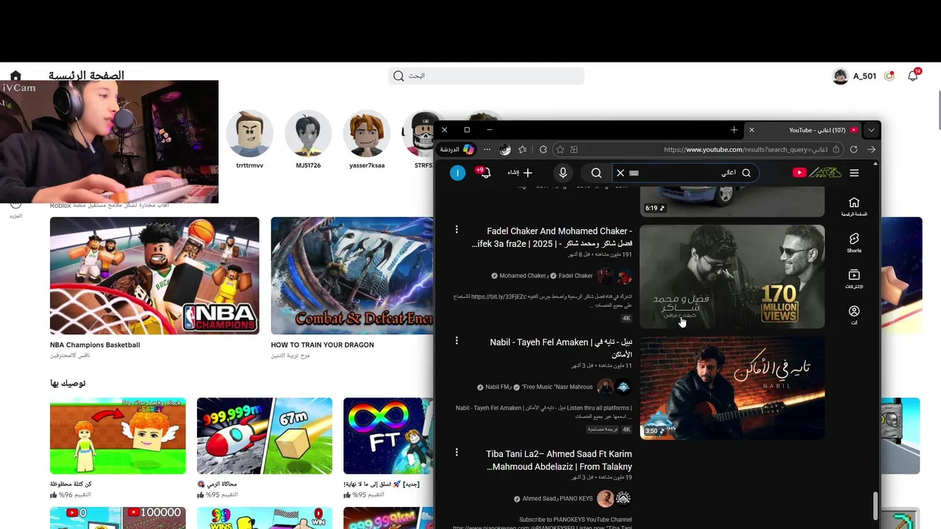Move the YouTube page scrollbar thumb
The width and height of the screenshot is (941, 529).
coord(875,505)
